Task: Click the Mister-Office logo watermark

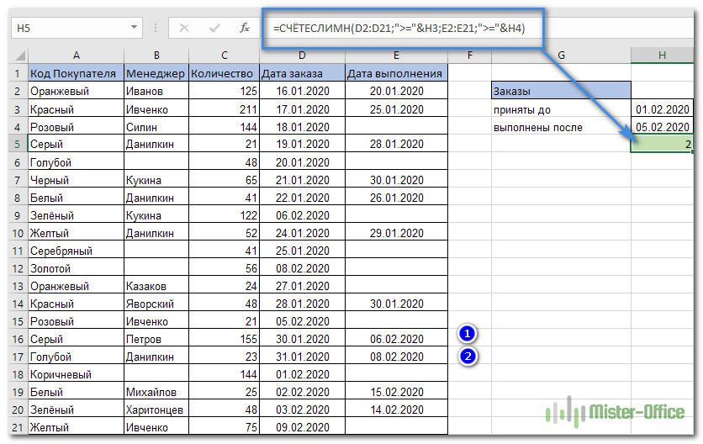Action: 616,412
